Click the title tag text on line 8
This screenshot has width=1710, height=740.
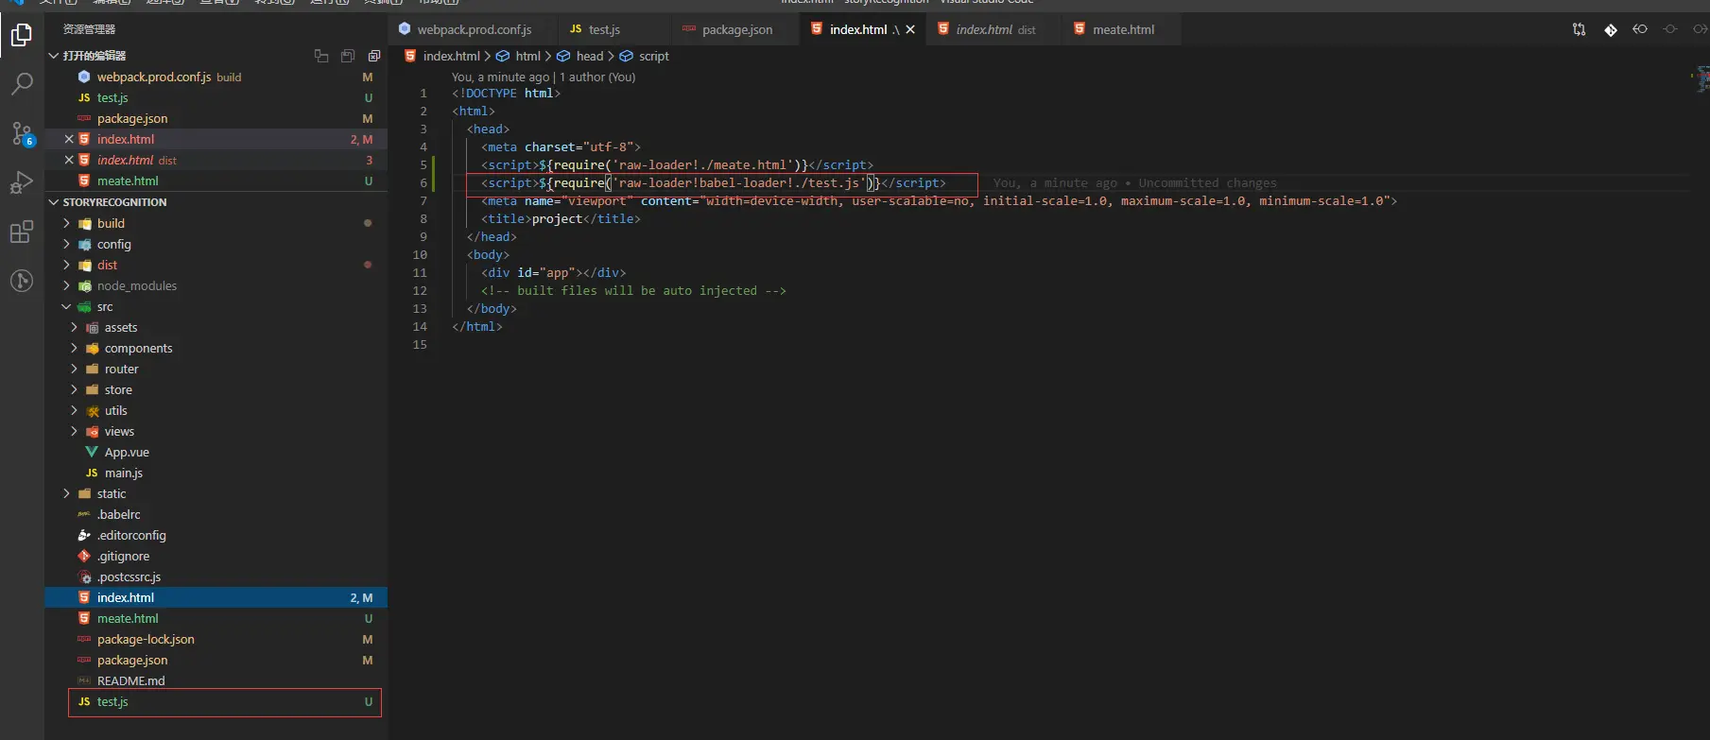click(x=561, y=218)
